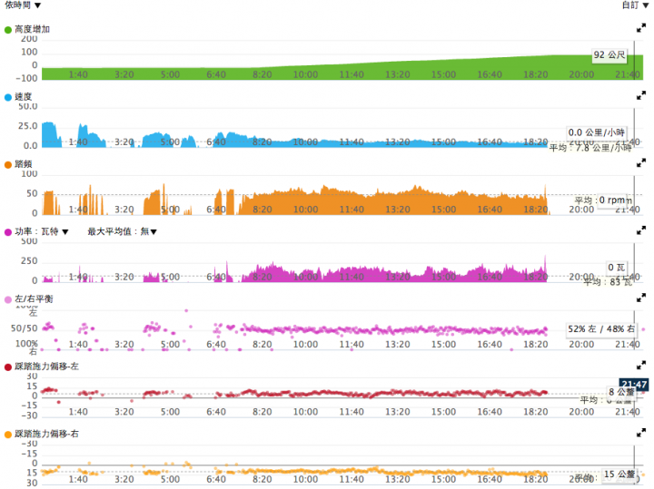Viewport: 654px width, 489px height.
Task: Click the pink 左/右平衡 legend dot
Action: pyautogui.click(x=8, y=300)
